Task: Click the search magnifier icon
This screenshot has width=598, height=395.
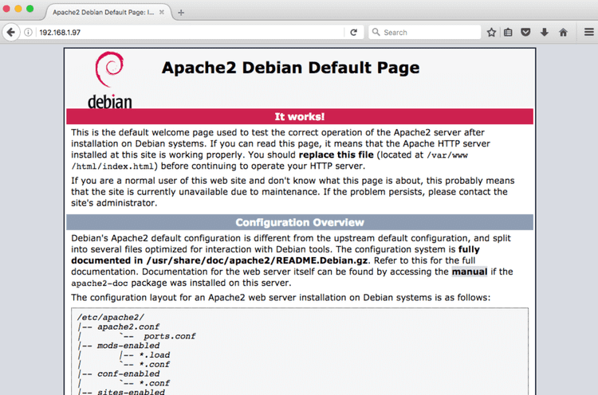Action: (376, 32)
